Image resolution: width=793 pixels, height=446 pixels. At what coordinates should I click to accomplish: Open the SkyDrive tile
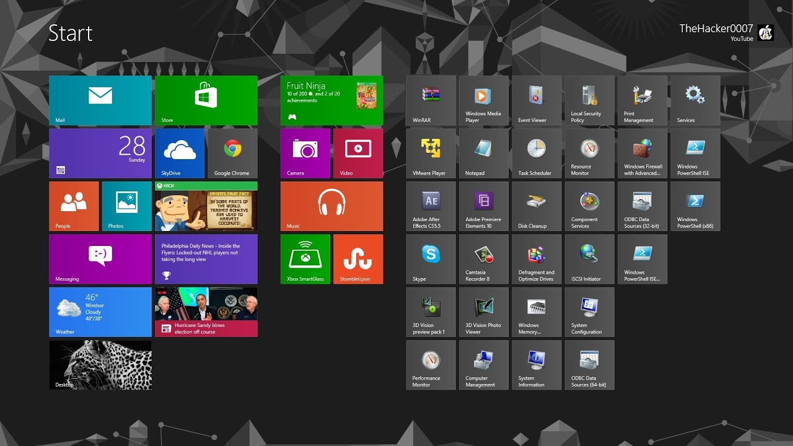point(180,154)
